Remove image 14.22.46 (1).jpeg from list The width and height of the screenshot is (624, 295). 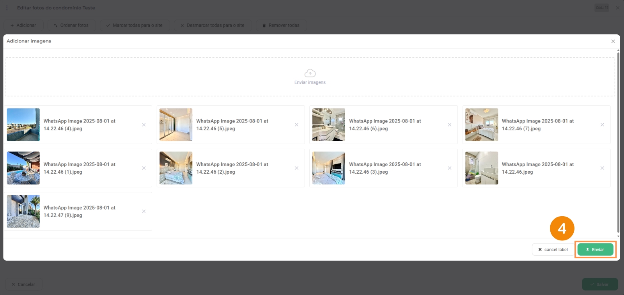pos(144,168)
